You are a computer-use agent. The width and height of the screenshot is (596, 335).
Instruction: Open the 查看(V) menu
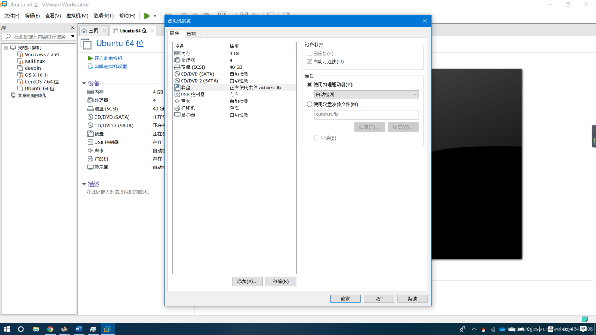(x=53, y=16)
